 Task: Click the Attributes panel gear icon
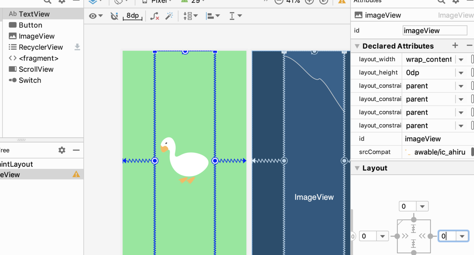[x=455, y=2]
